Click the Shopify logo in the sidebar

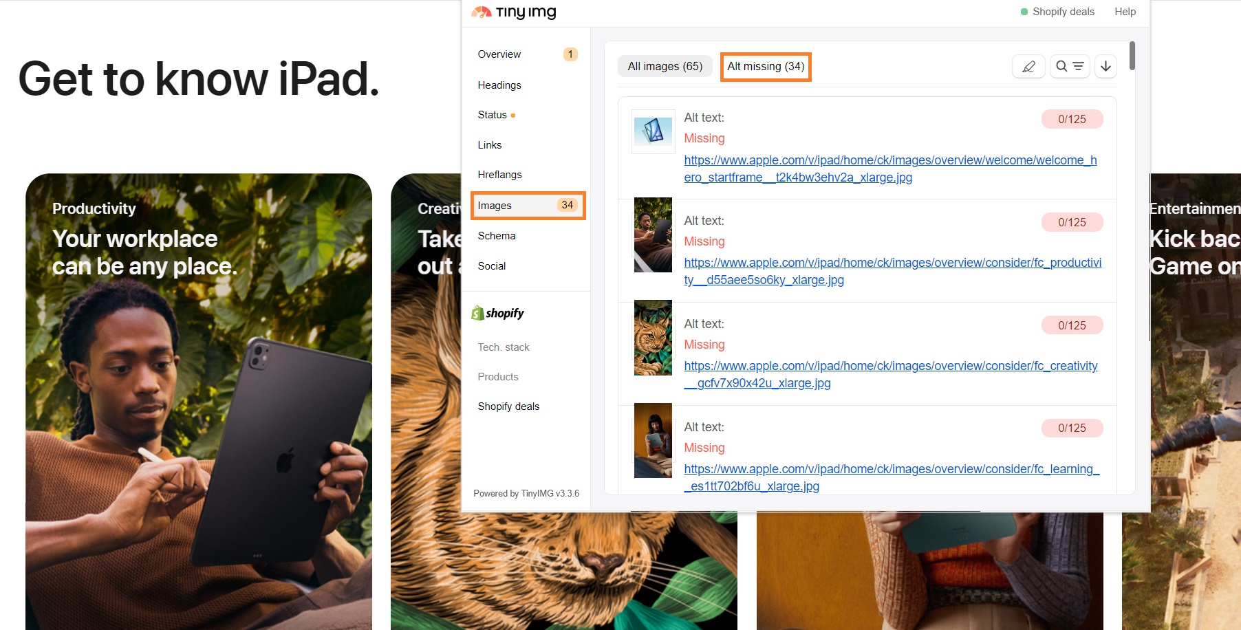[497, 314]
